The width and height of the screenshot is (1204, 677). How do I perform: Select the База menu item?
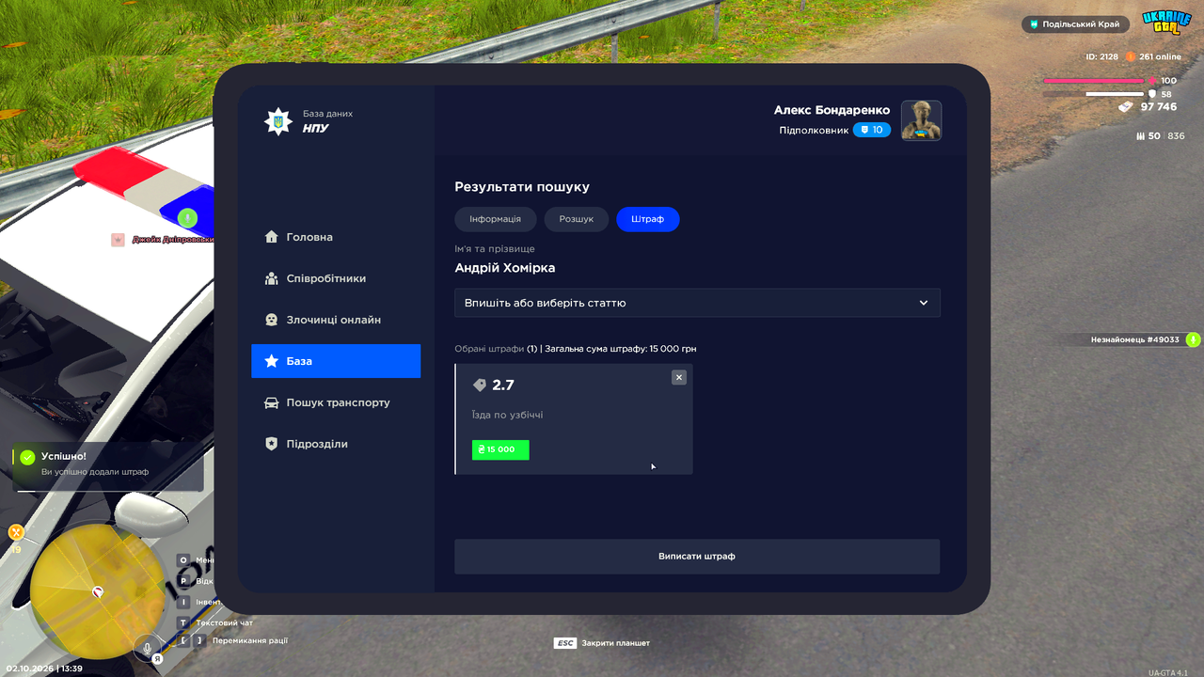click(336, 361)
